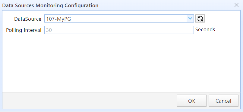Click the DataSource label

coord(28,19)
